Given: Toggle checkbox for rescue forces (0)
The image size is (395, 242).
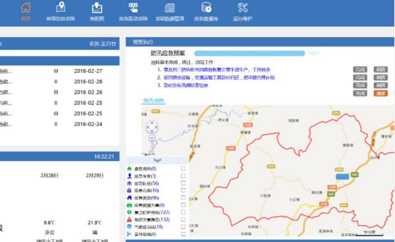Looking at the screenshot, I should click(x=183, y=205).
